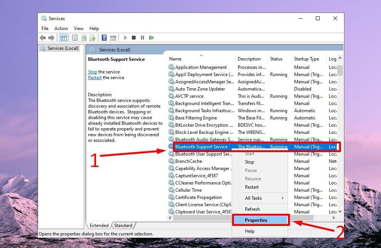381x248 pixels.
Task: Click the Back arrow toolbar icon
Action: (x=43, y=38)
